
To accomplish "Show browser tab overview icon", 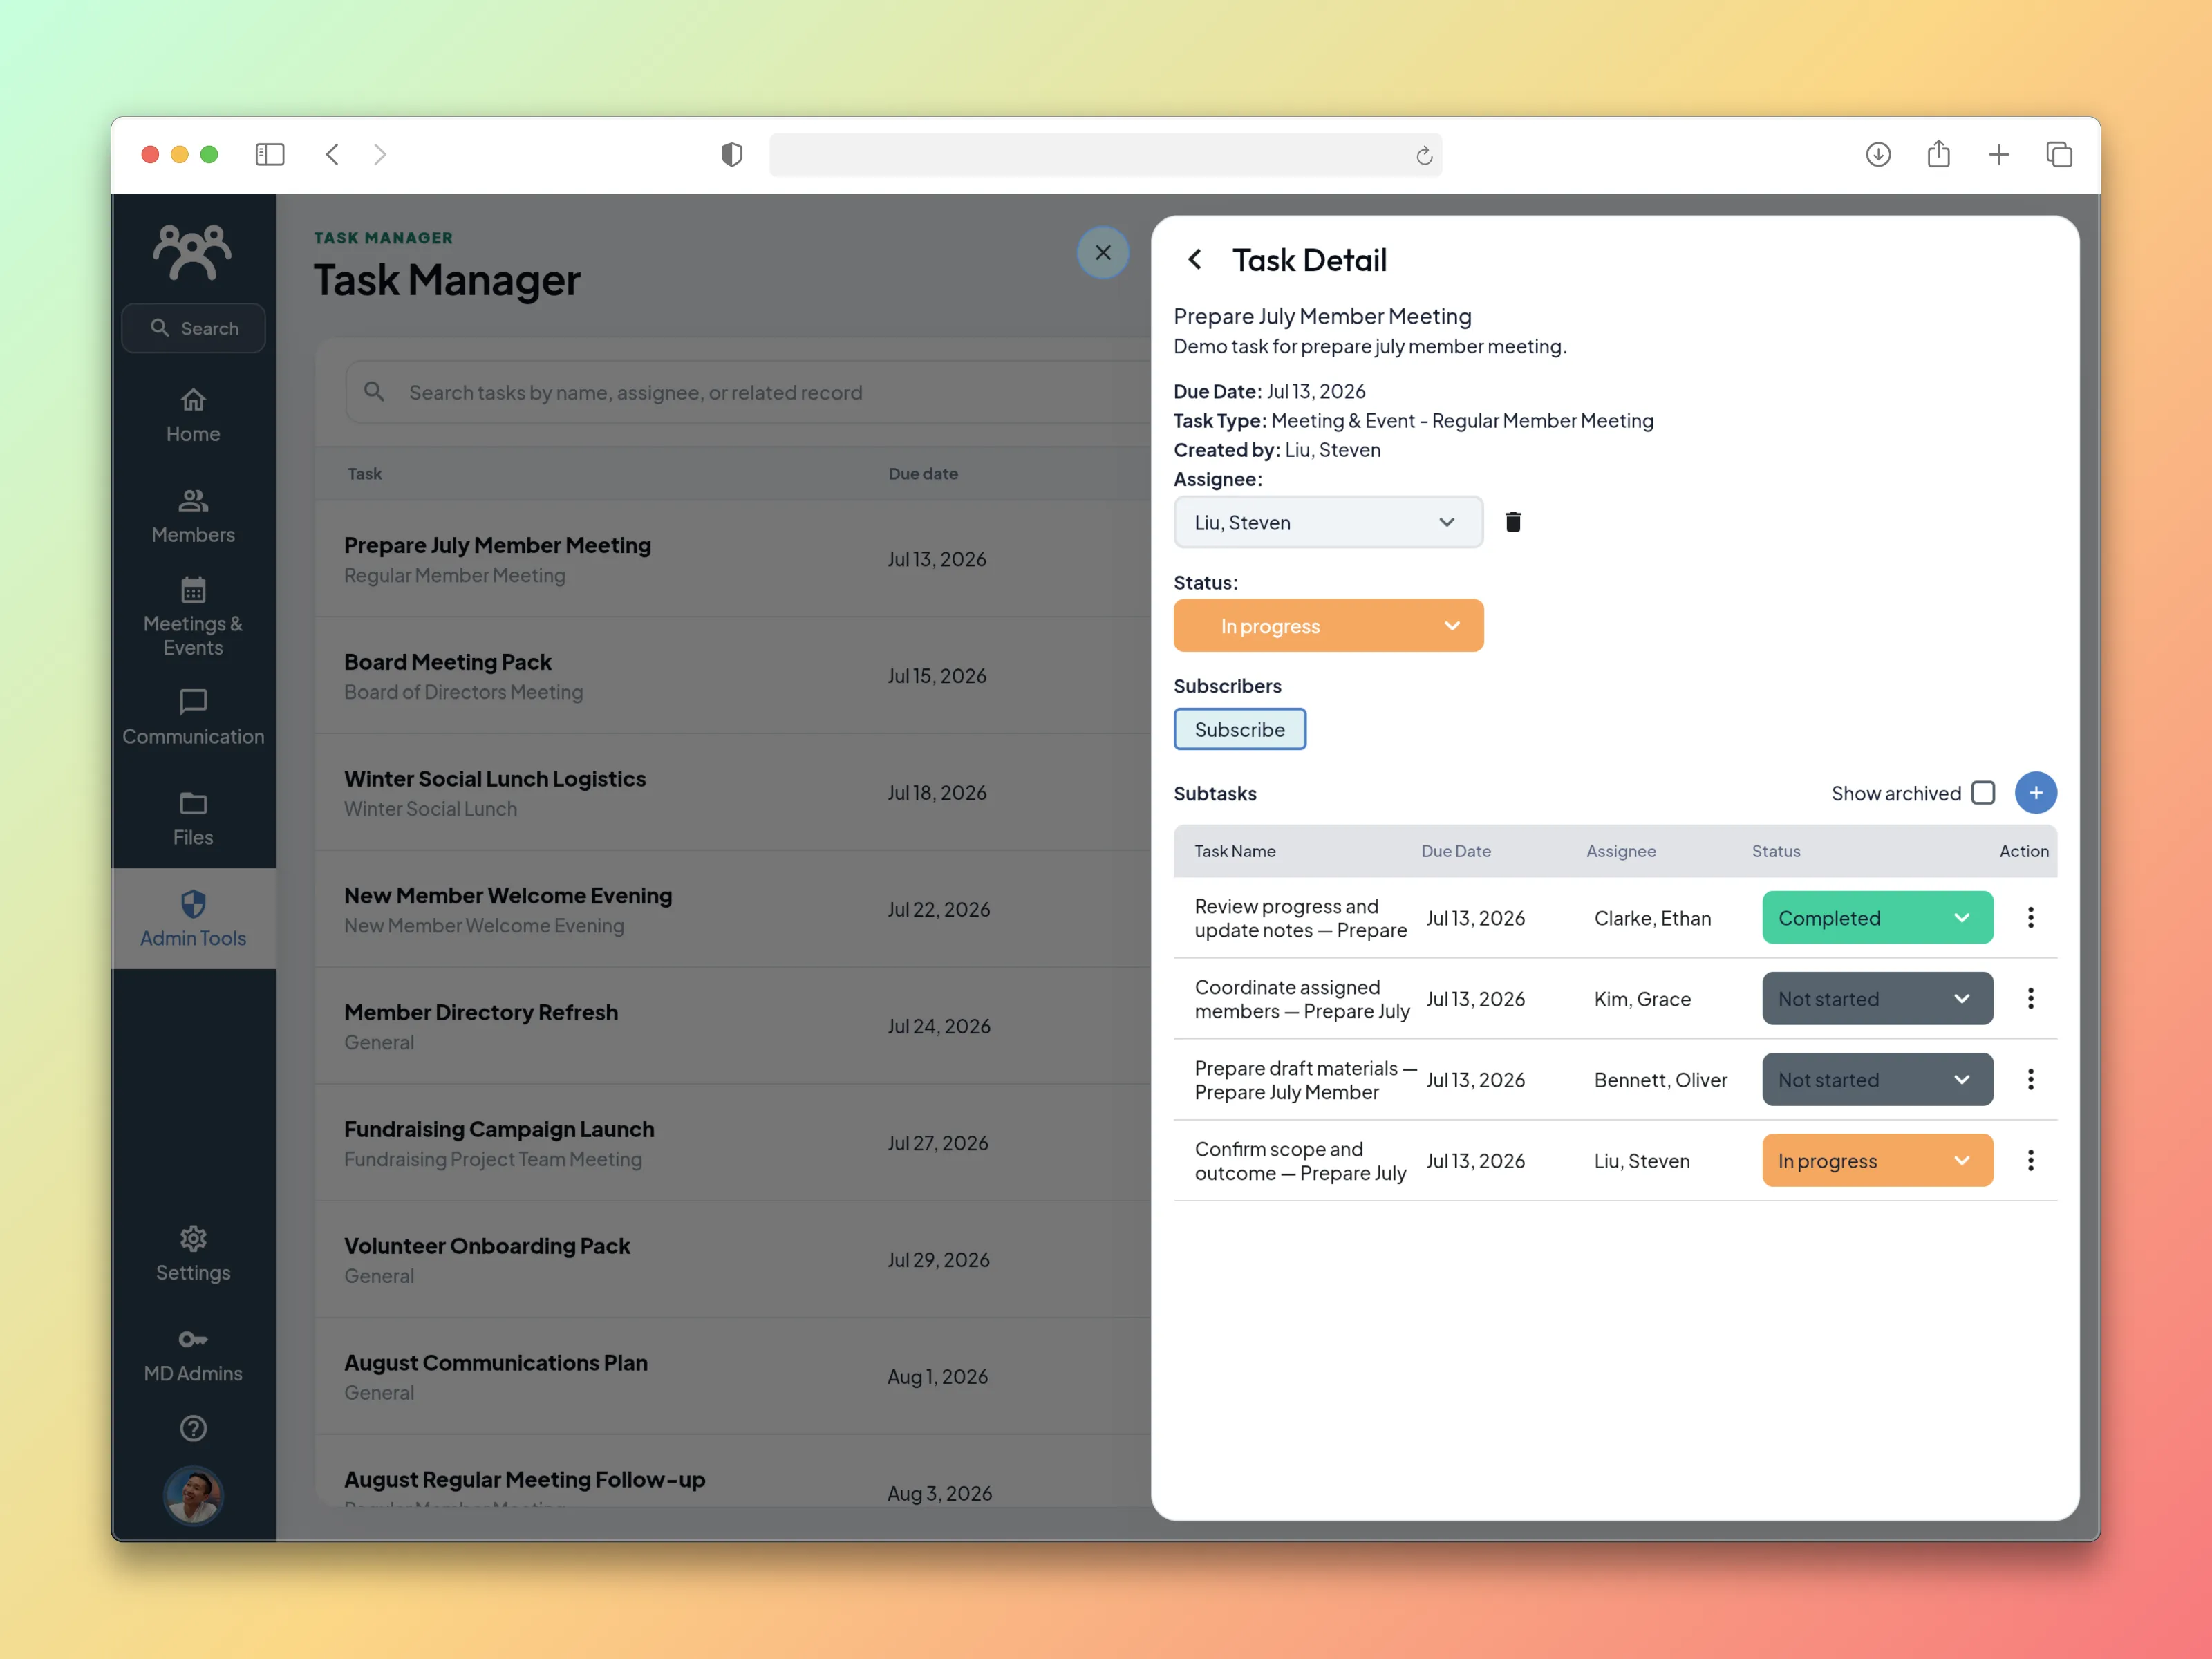I will [2059, 154].
